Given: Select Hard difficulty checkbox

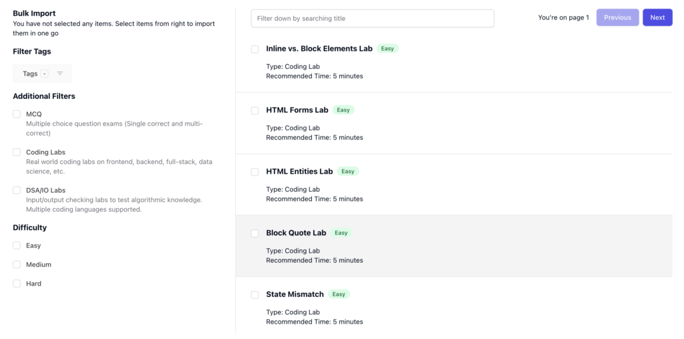Looking at the screenshot, I should click(x=17, y=284).
